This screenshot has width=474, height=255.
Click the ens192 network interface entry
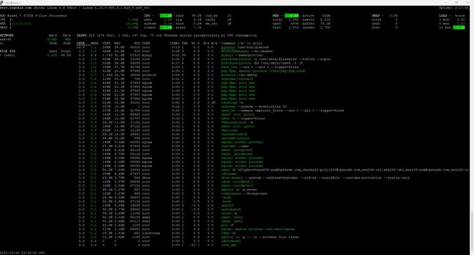(x=6, y=39)
